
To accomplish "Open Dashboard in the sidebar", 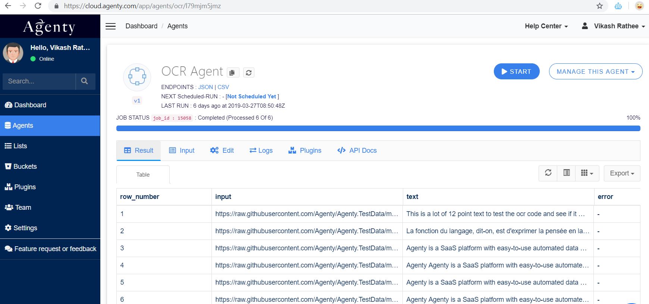I will point(50,105).
